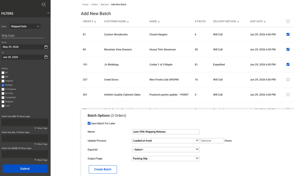
Task: Uncheck order 81 Custom Woodworks row
Action: [288, 34]
